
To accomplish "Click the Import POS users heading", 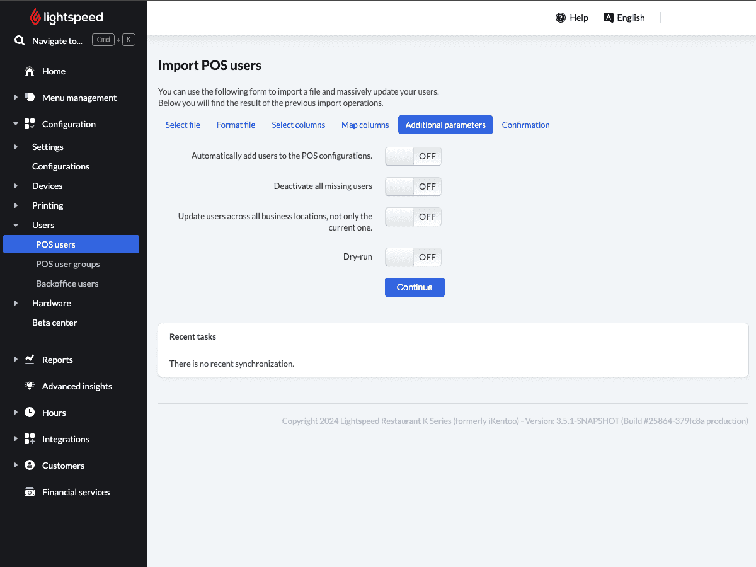I will click(x=210, y=66).
